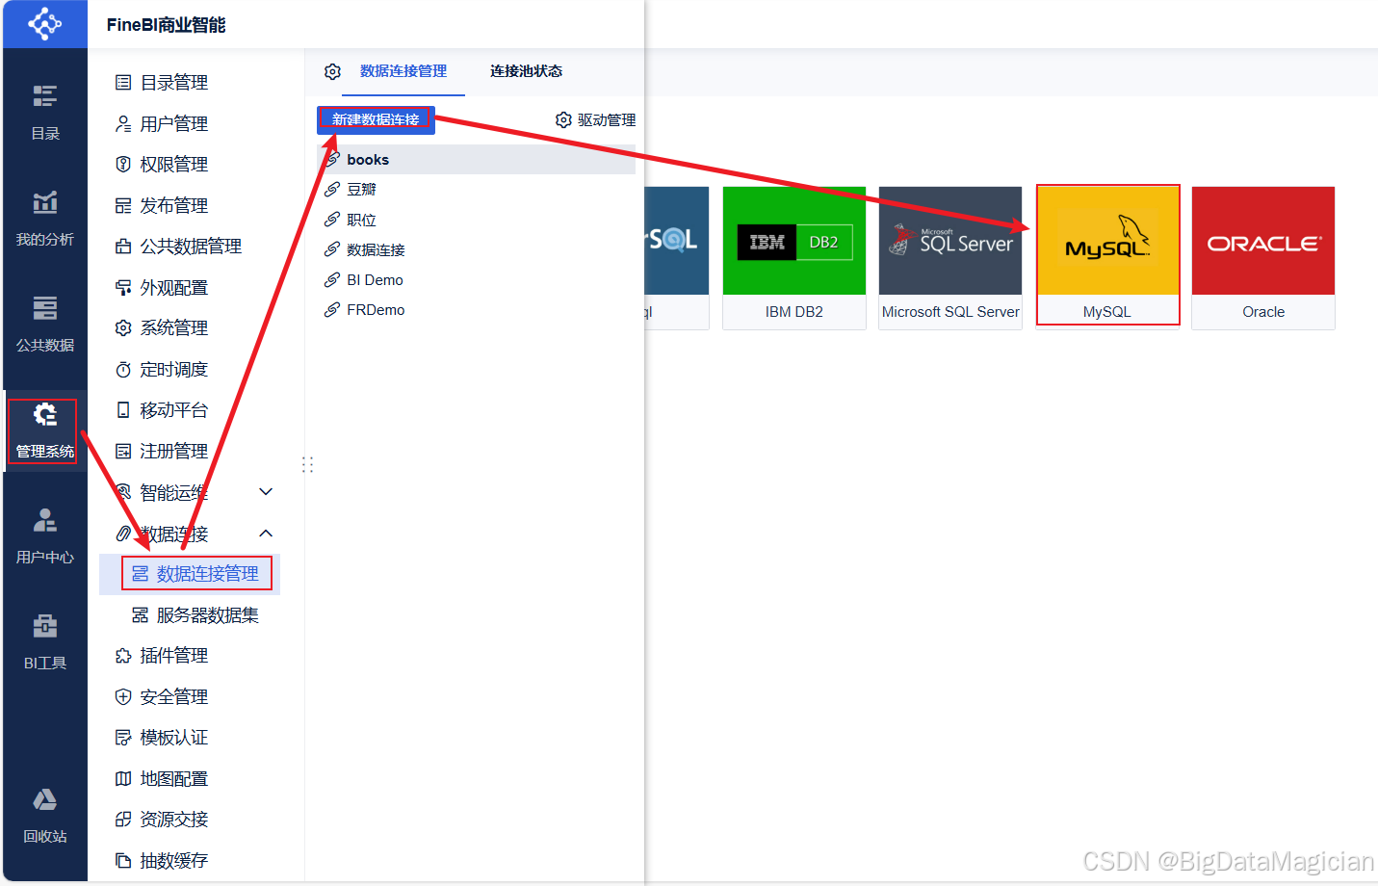Select the books data connection
The image size is (1378, 886).
coord(477,160)
